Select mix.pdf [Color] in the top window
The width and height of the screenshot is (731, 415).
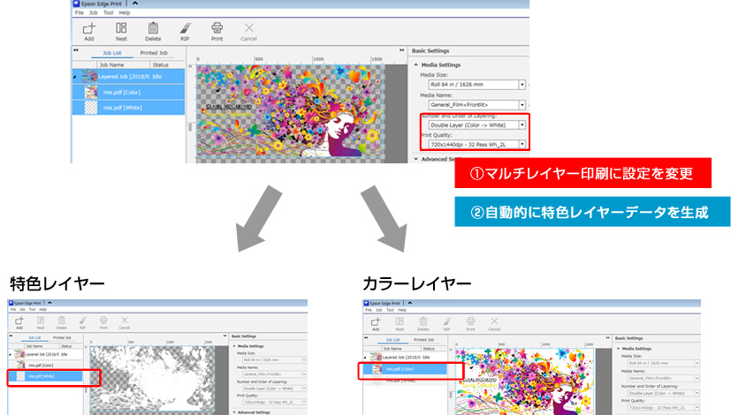(129, 92)
